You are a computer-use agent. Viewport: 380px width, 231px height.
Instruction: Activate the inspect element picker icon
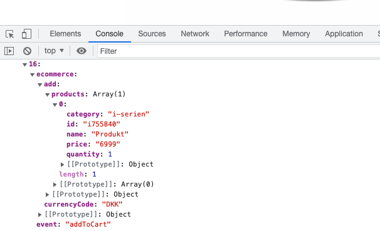coord(9,34)
